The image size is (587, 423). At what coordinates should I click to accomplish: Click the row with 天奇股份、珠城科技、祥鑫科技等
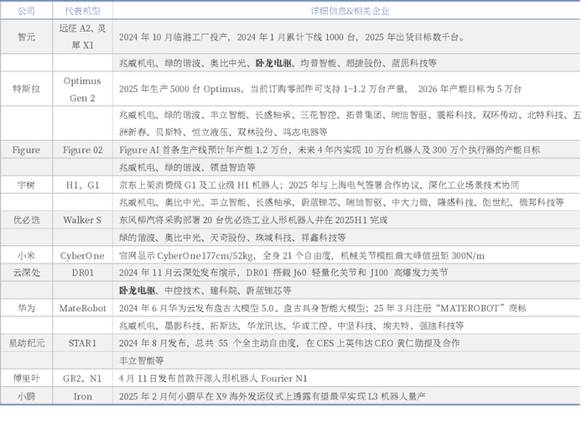coord(345,238)
